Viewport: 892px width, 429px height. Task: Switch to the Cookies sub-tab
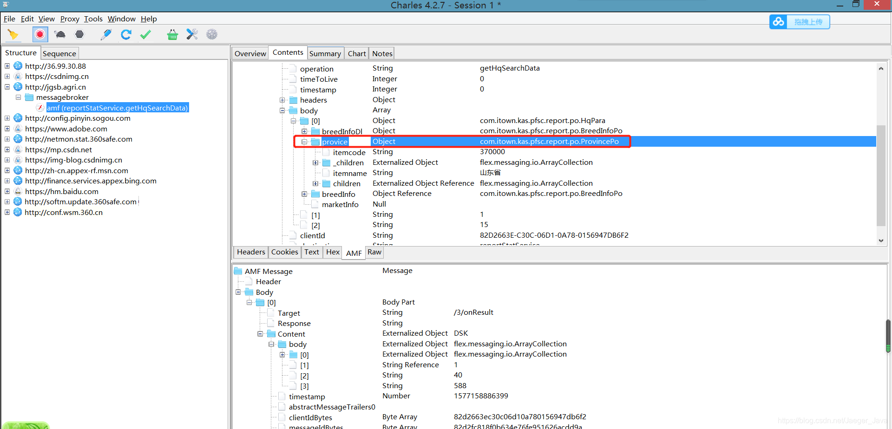[x=285, y=252]
